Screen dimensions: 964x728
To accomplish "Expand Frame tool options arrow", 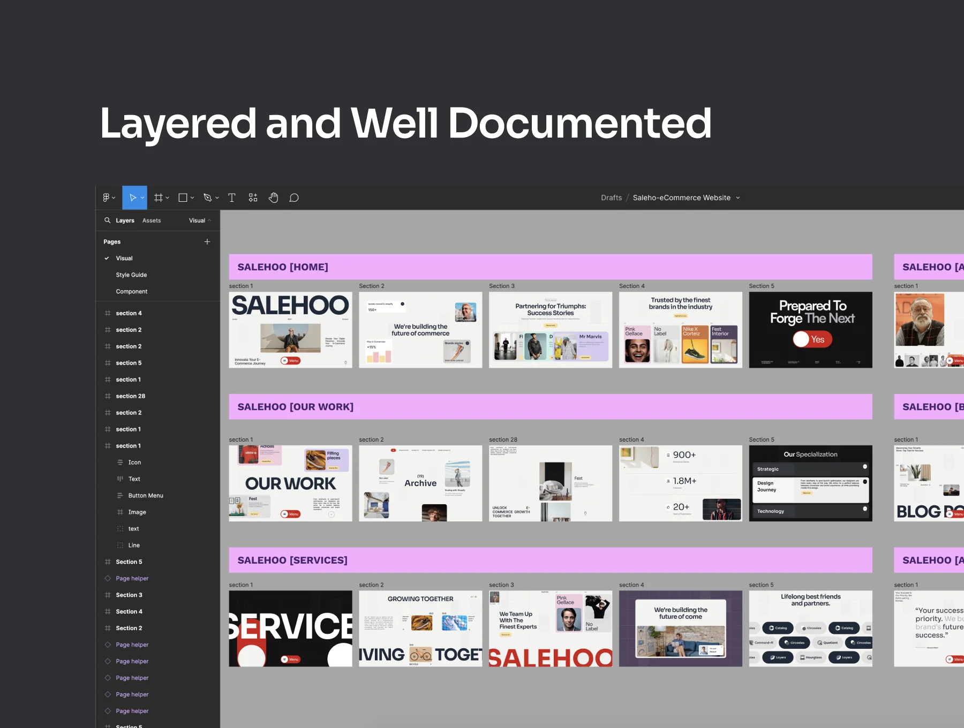I will [168, 198].
